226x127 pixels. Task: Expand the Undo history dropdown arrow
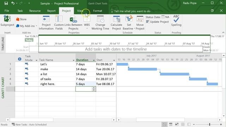click(17, 3)
